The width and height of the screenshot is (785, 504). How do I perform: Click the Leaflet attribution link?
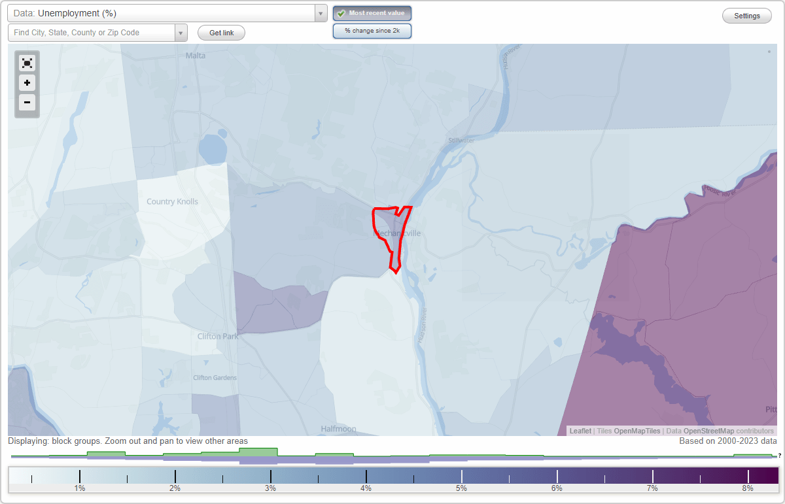coord(580,431)
